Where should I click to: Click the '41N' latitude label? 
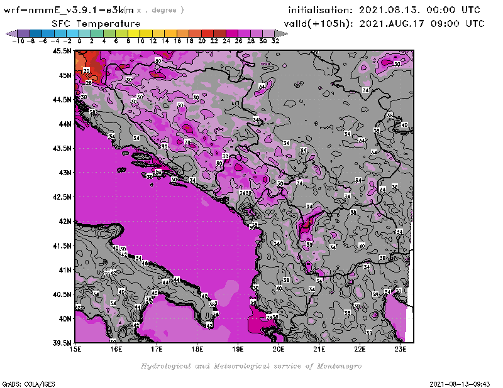pos(65,270)
